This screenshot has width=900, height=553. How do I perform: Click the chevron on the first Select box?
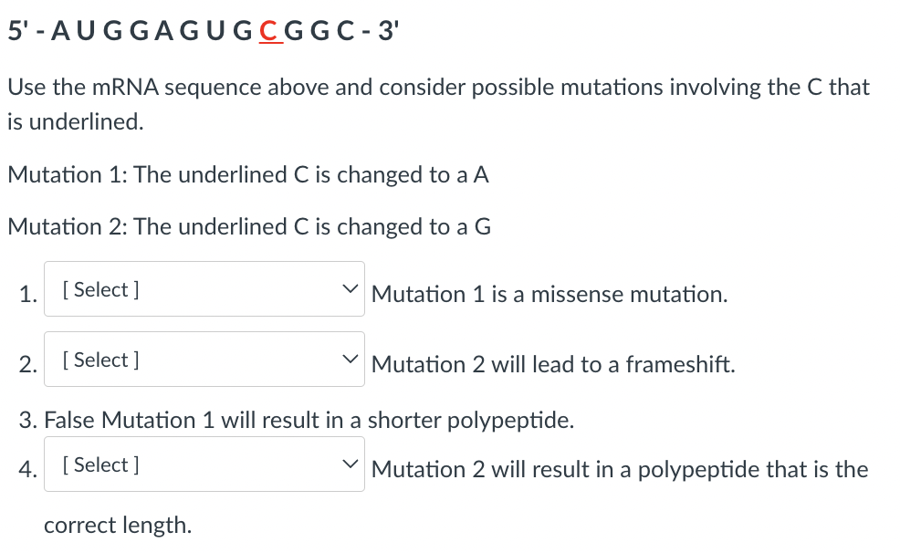349,288
